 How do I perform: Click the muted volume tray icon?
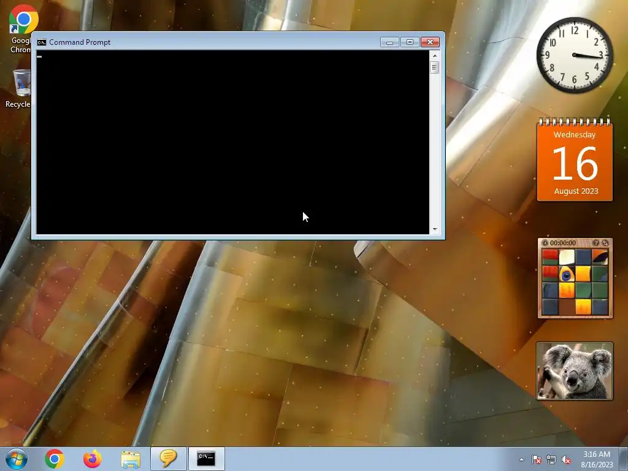click(x=566, y=460)
